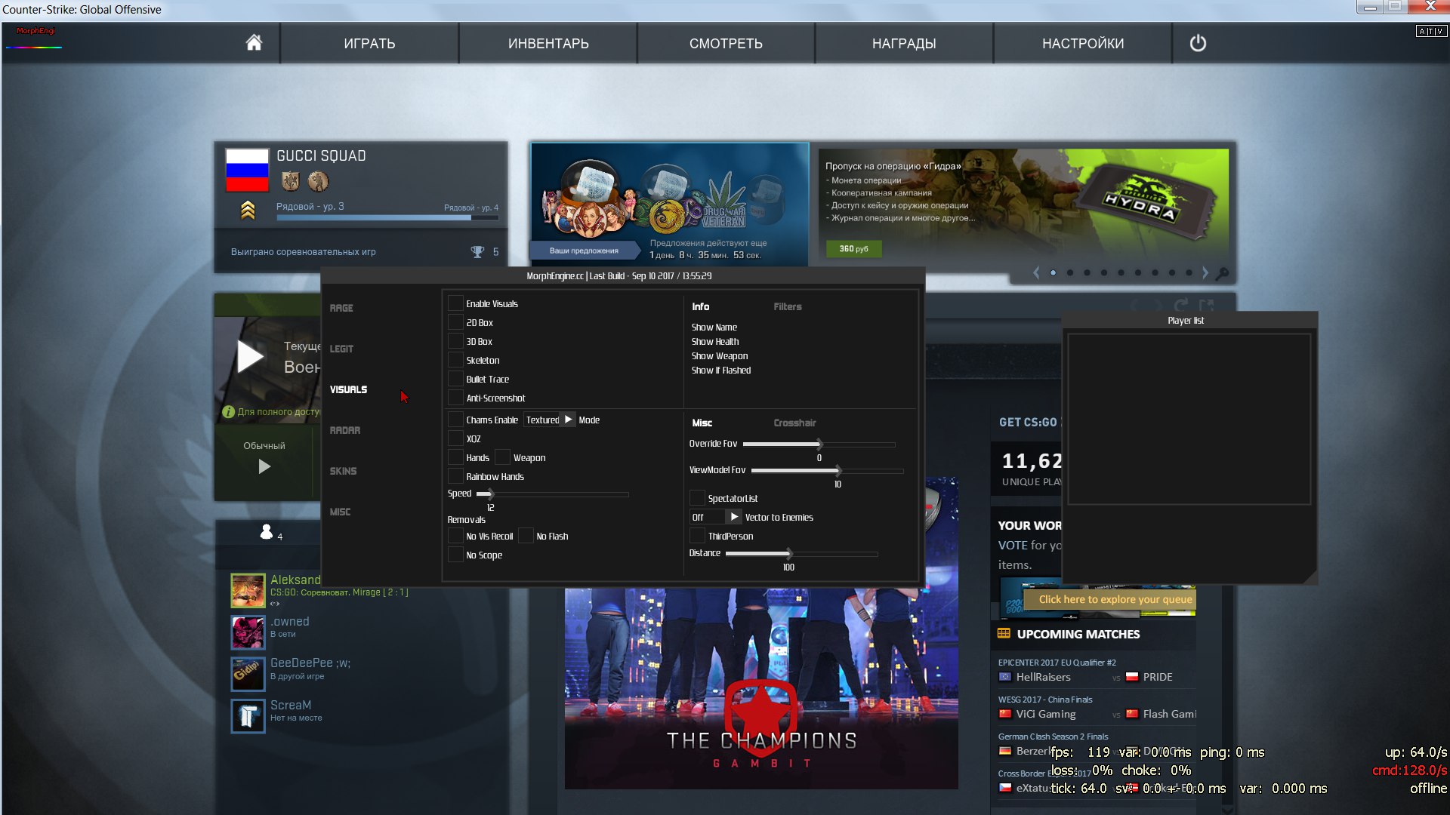Click the carousel zoom magnifier icon

pyautogui.click(x=1223, y=273)
